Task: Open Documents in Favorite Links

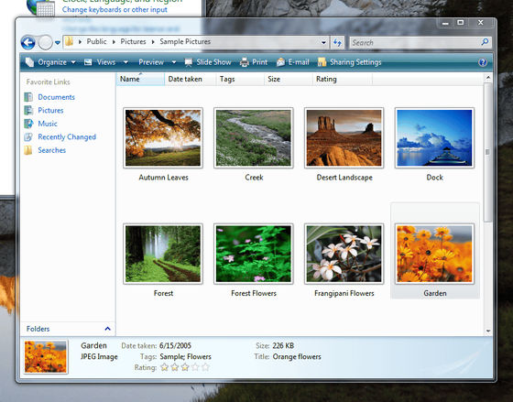Action: [x=56, y=97]
